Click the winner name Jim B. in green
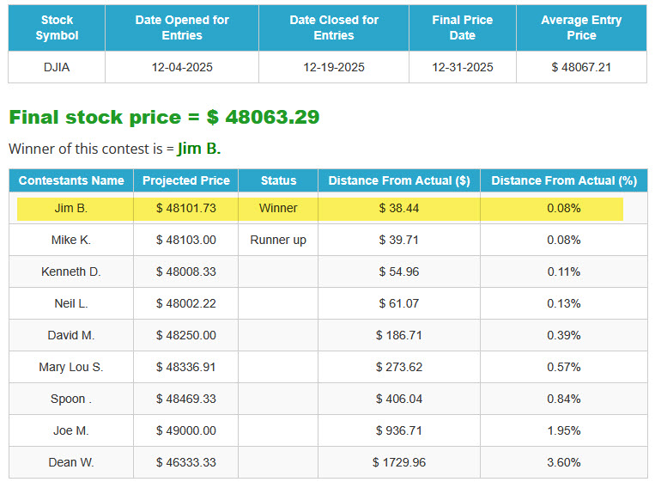This screenshot has width=655, height=488. (x=199, y=149)
